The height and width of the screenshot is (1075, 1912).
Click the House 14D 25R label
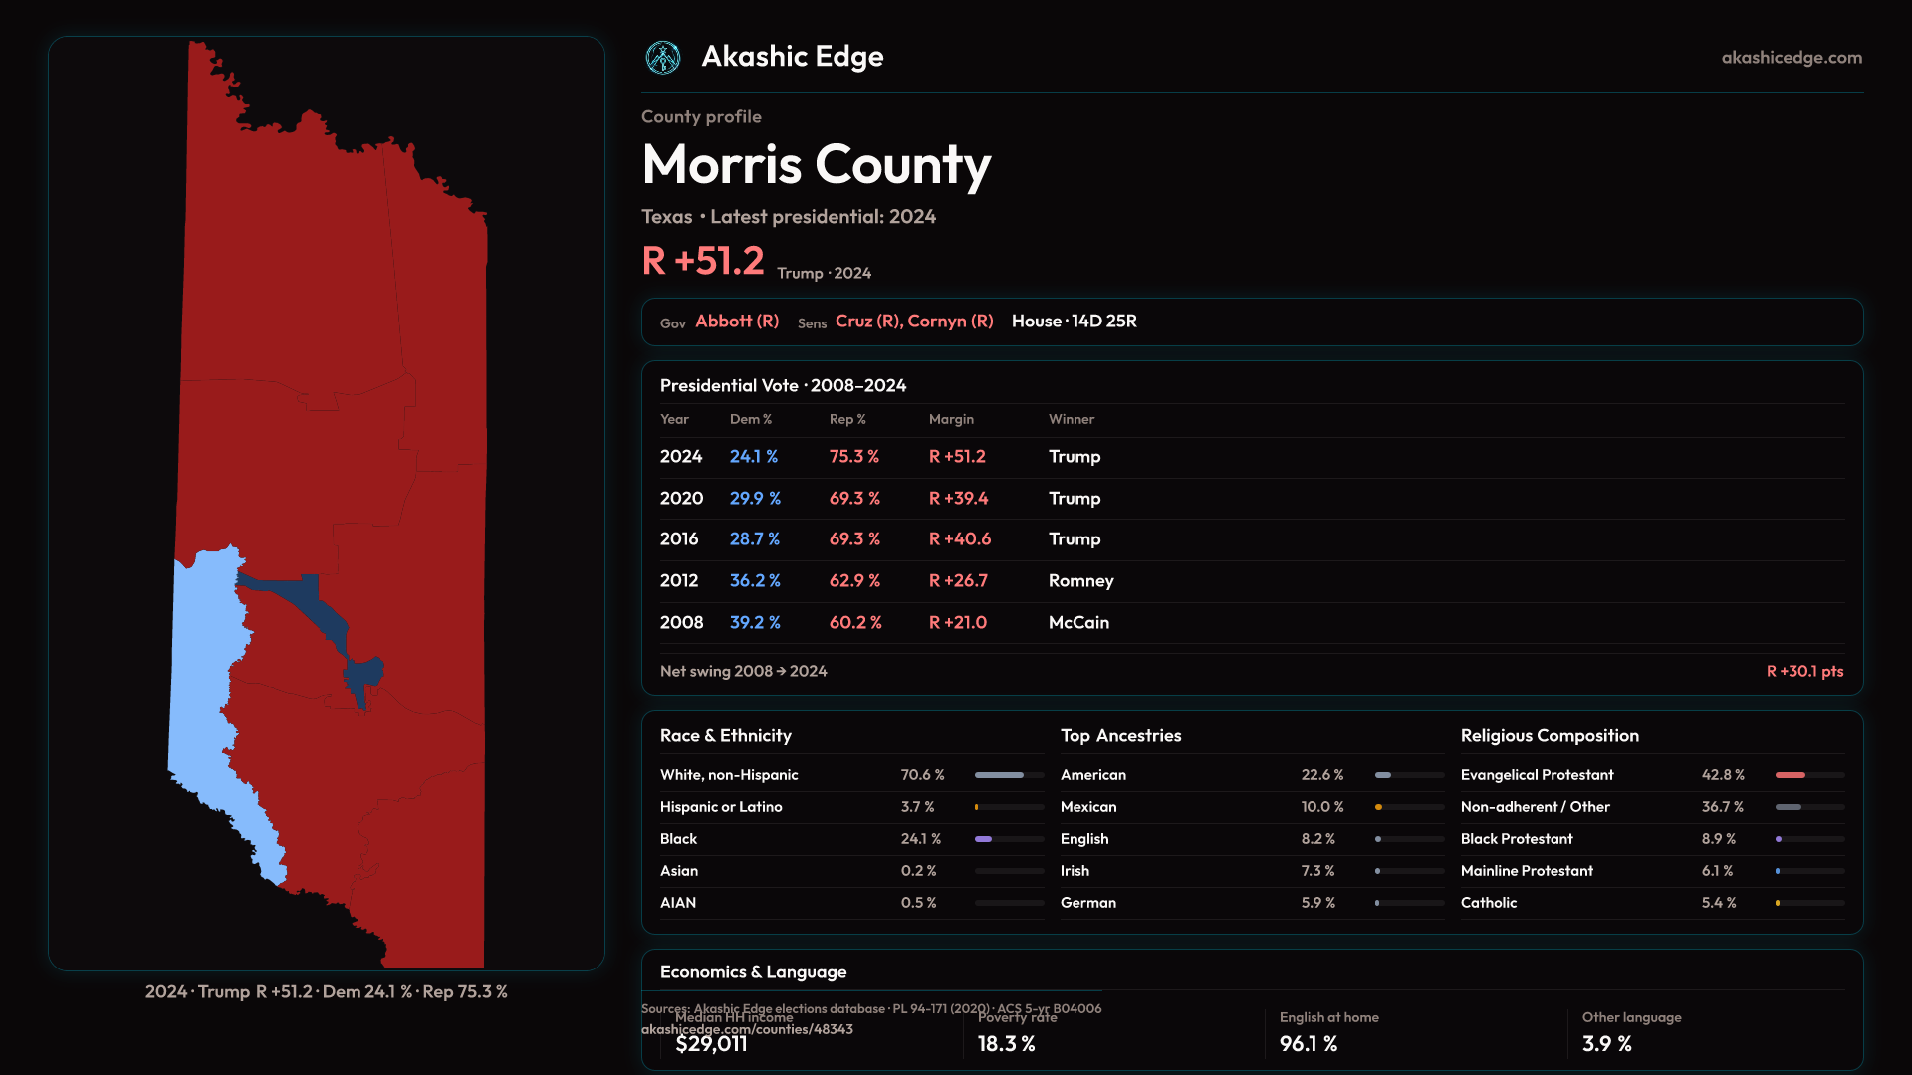pos(1074,322)
